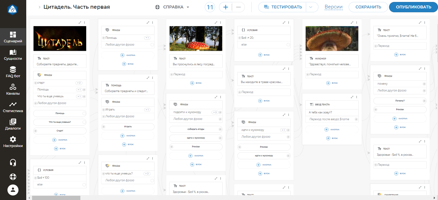Open the Диалоги section
Image resolution: width=438 pixels, height=200 pixels.
coord(13,125)
